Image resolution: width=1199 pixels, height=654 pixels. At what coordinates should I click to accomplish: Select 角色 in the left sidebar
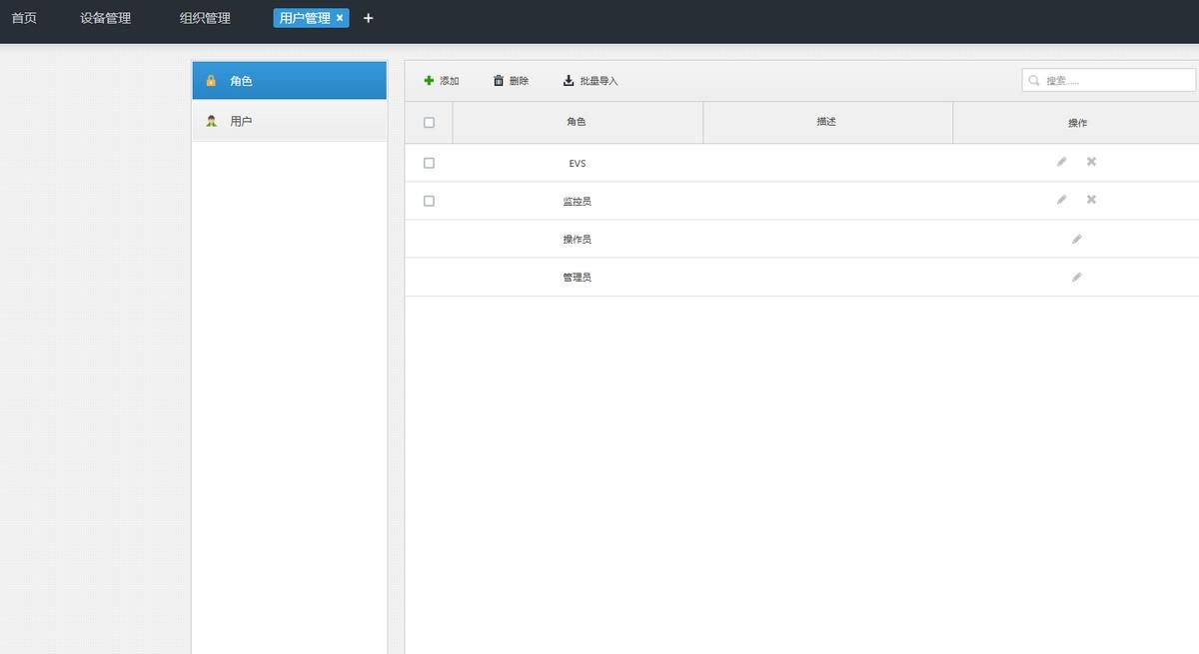click(289, 81)
